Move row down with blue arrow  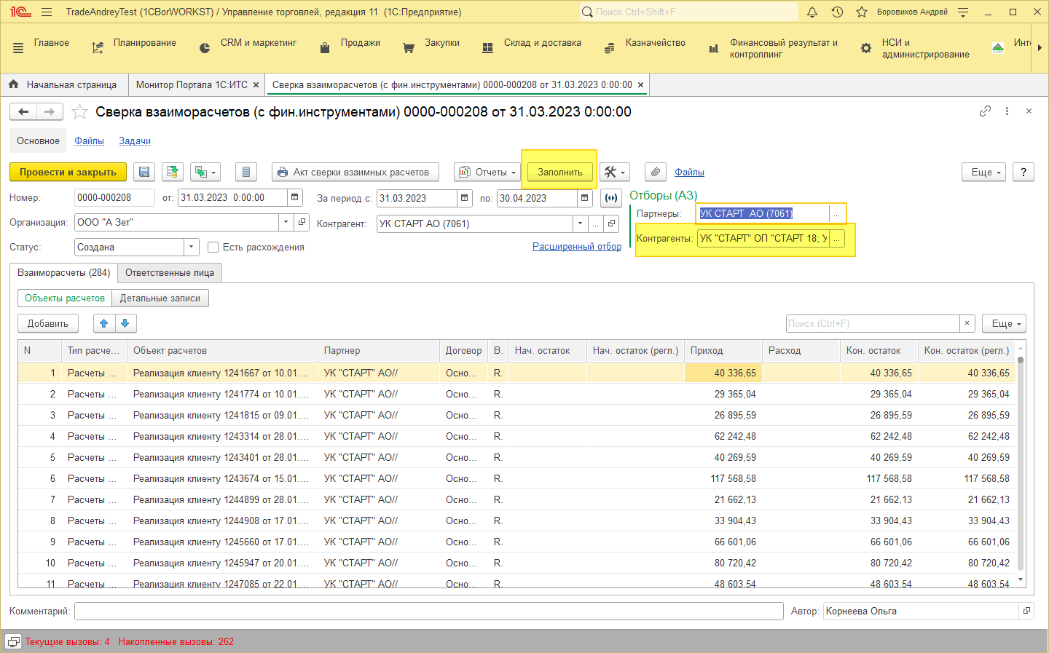point(125,323)
